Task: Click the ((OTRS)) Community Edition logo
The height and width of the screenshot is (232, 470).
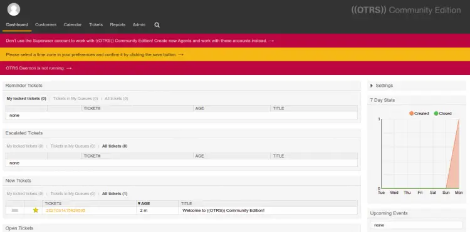Action: [406, 10]
